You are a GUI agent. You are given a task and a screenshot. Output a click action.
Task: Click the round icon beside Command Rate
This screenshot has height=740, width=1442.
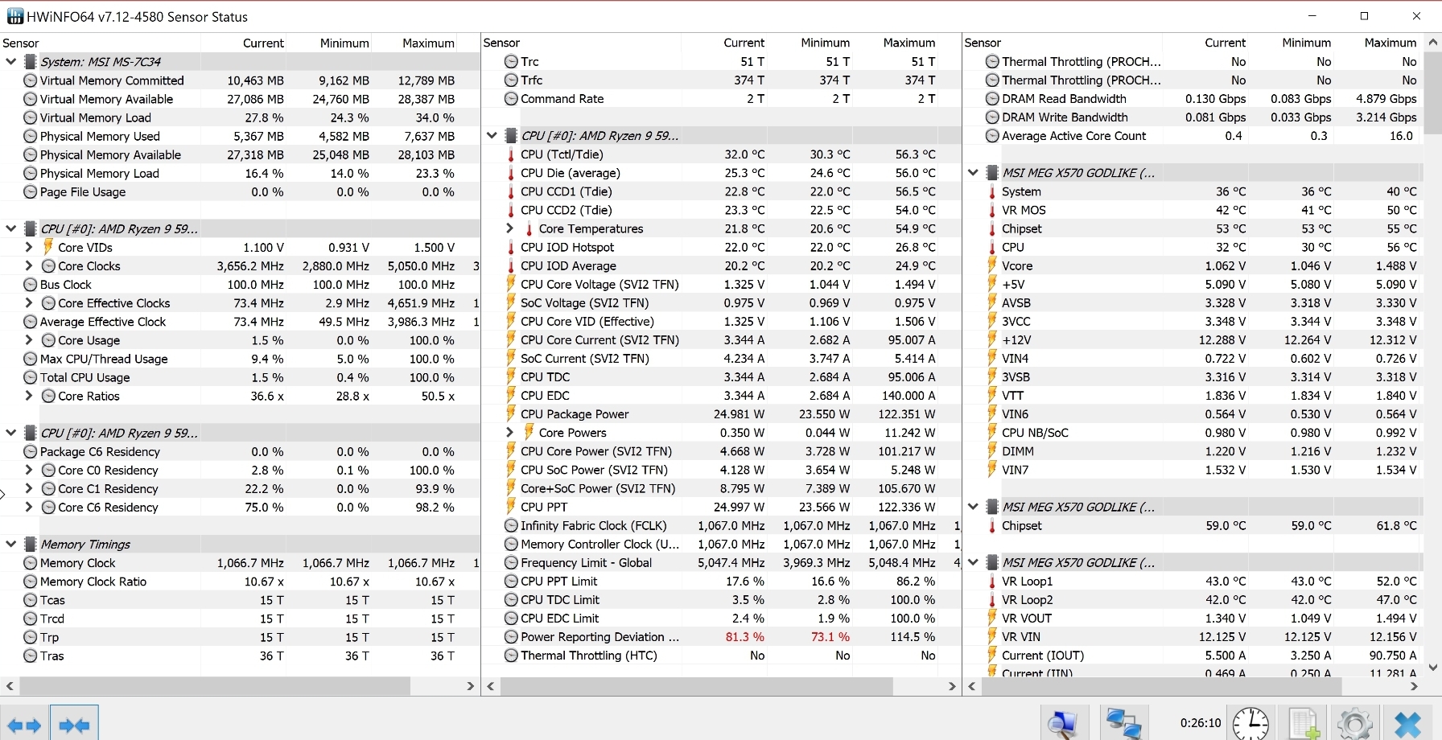point(511,99)
